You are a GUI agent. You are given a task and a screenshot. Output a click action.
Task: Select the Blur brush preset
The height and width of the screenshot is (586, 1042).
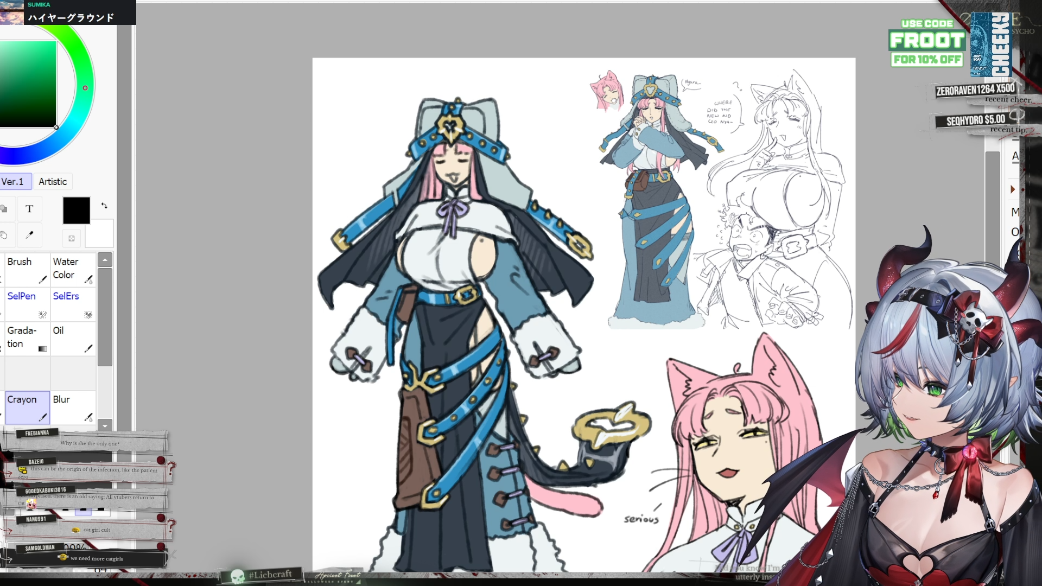coord(73,407)
